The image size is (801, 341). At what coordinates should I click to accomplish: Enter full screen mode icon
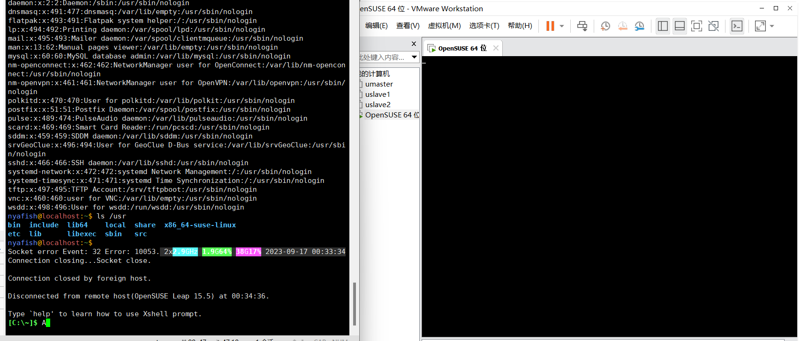click(696, 26)
